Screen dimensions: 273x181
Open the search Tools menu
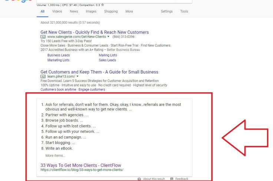(x=184, y=11)
